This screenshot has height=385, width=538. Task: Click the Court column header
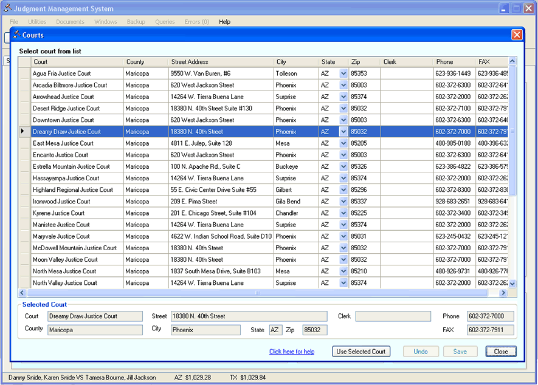(x=77, y=62)
